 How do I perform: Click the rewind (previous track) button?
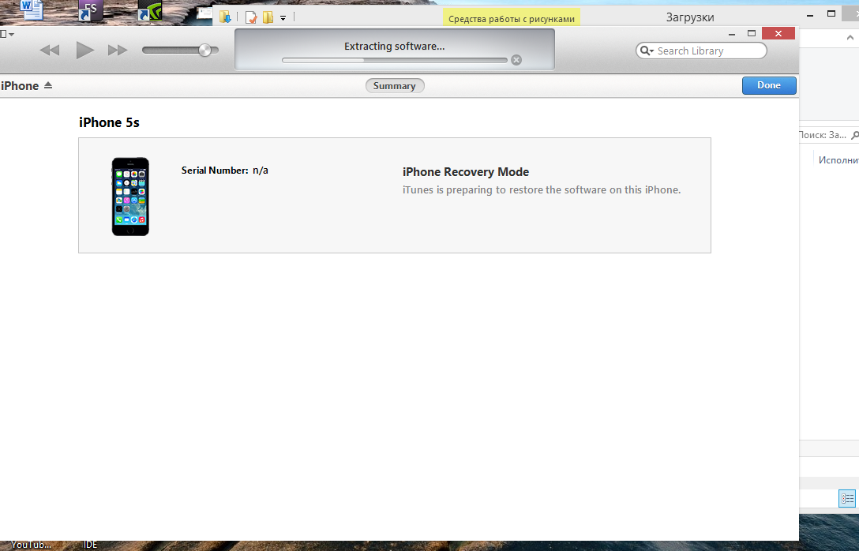pyautogui.click(x=50, y=51)
